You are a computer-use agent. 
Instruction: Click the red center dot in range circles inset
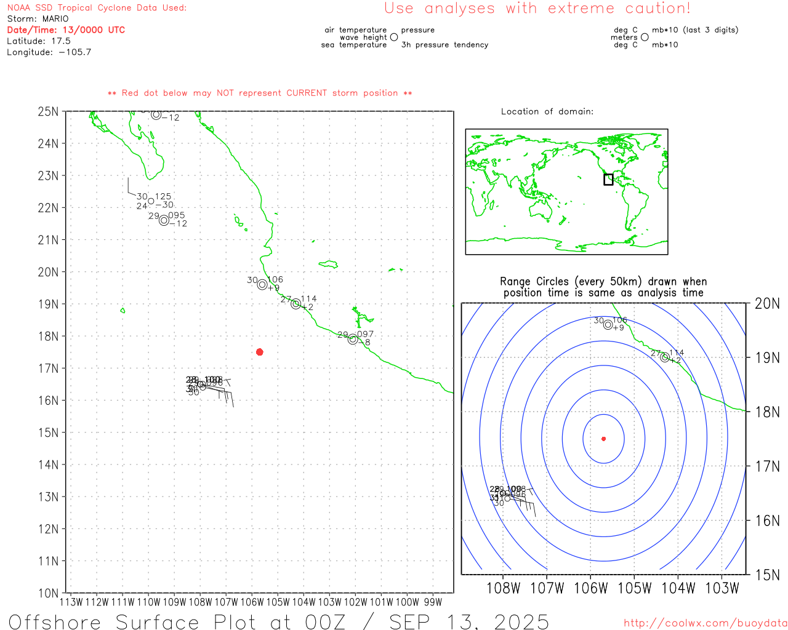pos(604,439)
